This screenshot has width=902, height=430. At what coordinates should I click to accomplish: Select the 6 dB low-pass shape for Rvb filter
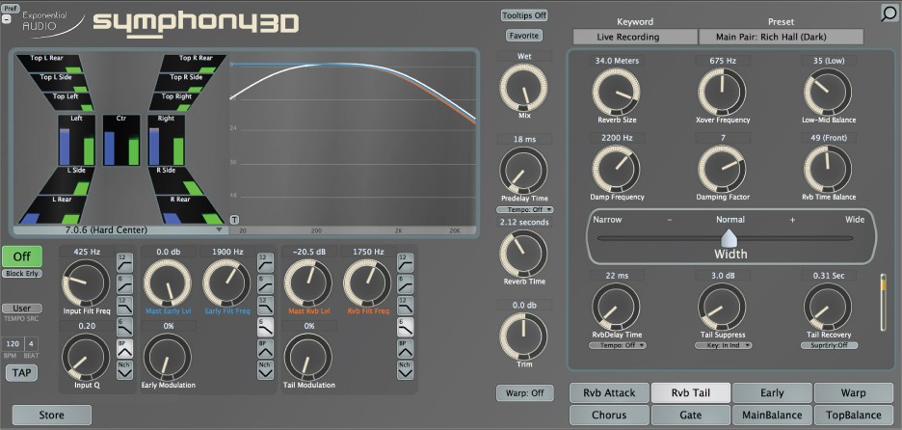click(405, 327)
